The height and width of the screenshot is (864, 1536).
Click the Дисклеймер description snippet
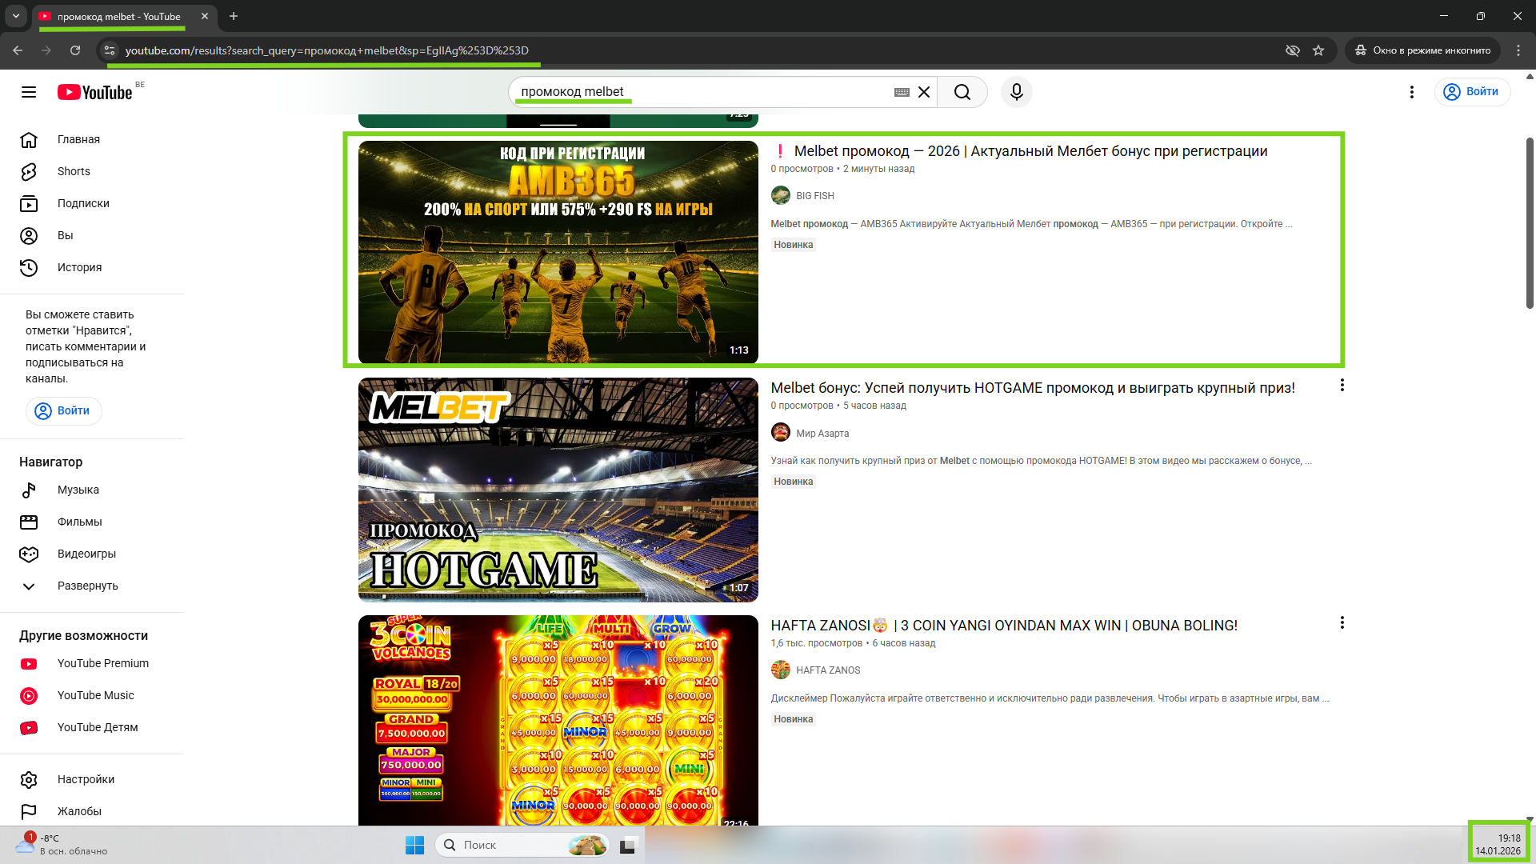pyautogui.click(x=1050, y=698)
